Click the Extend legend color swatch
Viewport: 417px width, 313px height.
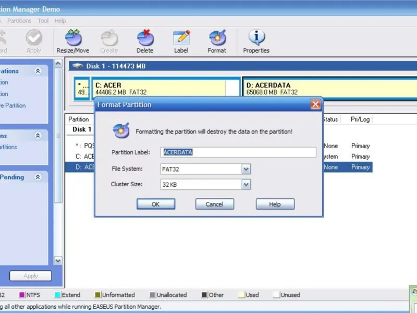(x=57, y=295)
